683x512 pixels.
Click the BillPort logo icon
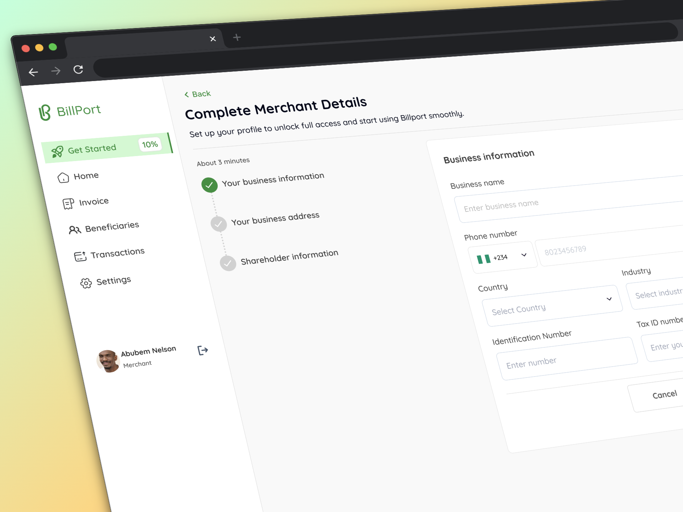(44, 112)
